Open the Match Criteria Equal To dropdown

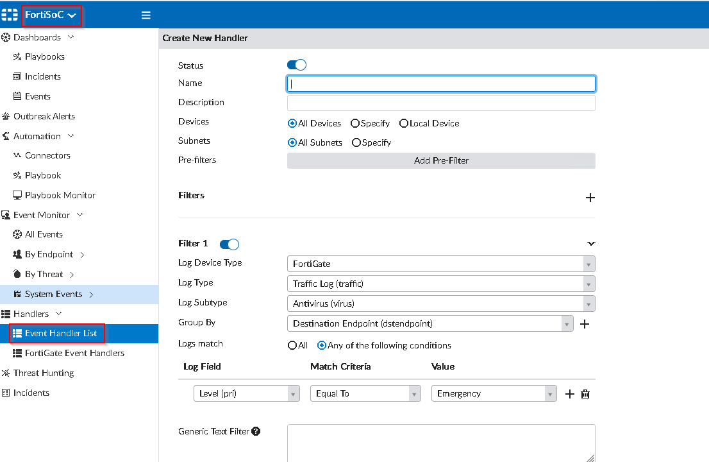[x=365, y=393]
